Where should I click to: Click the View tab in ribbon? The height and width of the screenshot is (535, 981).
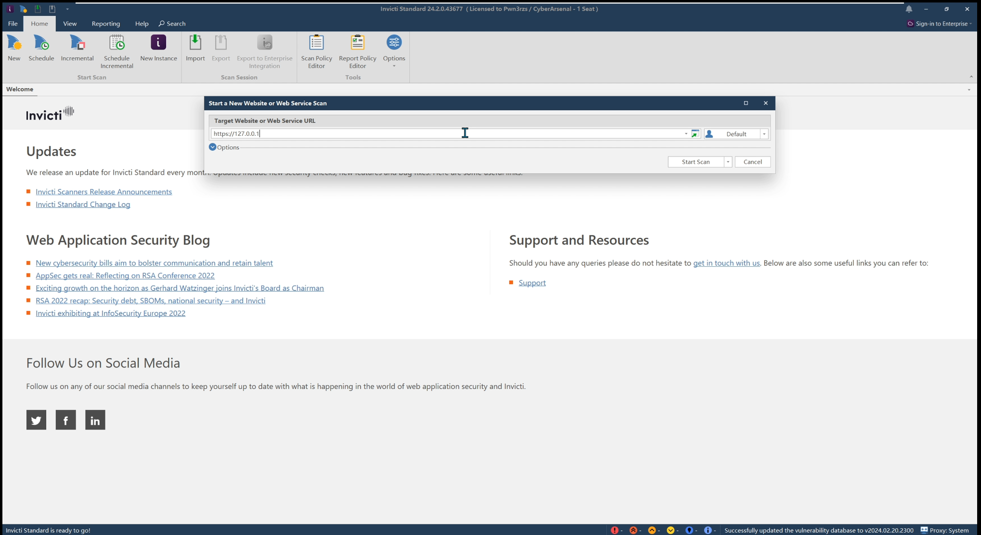pyautogui.click(x=70, y=23)
